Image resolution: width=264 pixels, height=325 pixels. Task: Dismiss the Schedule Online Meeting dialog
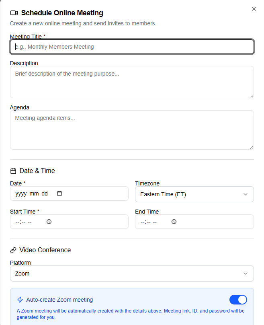[x=254, y=8]
